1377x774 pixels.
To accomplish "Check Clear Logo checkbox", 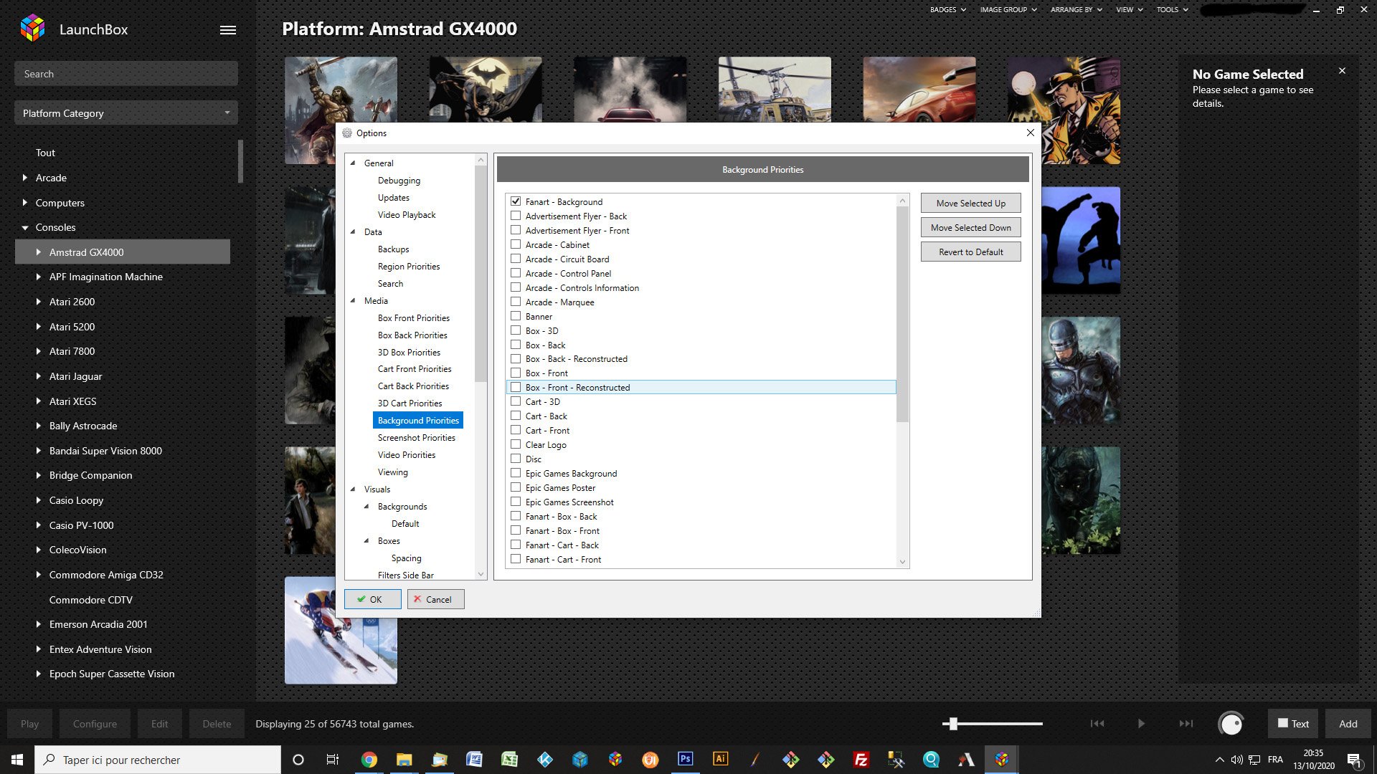I will 516,444.
